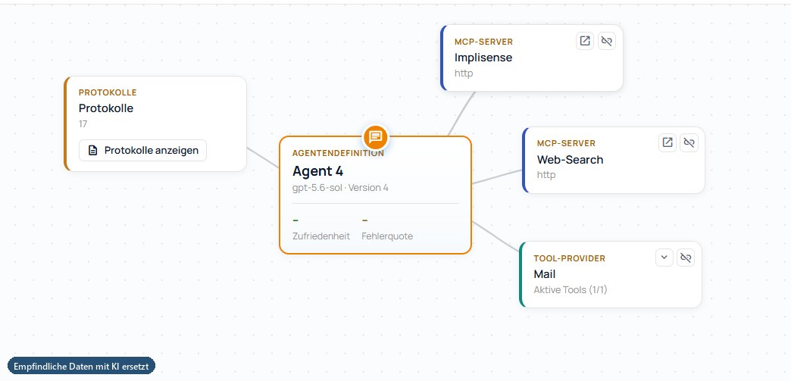Click the protocol count 17
Image resolution: width=791 pixels, height=381 pixels.
pos(83,123)
